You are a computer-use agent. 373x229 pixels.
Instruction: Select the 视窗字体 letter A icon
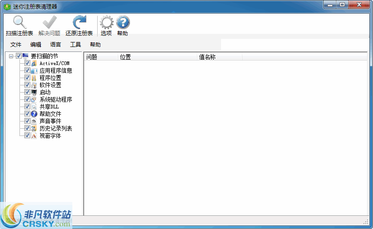pos(34,136)
